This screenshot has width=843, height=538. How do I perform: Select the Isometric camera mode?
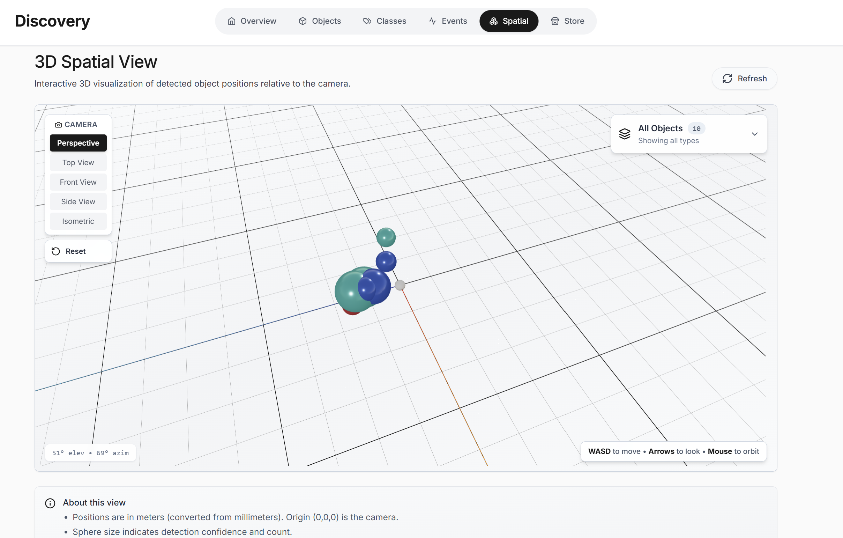click(x=78, y=221)
